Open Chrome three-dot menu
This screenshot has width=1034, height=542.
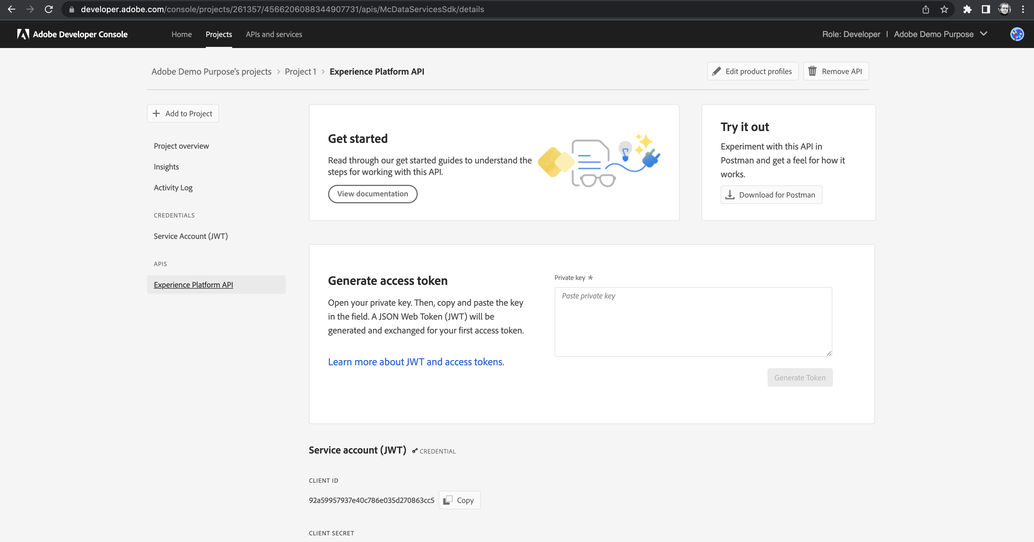pos(1023,9)
